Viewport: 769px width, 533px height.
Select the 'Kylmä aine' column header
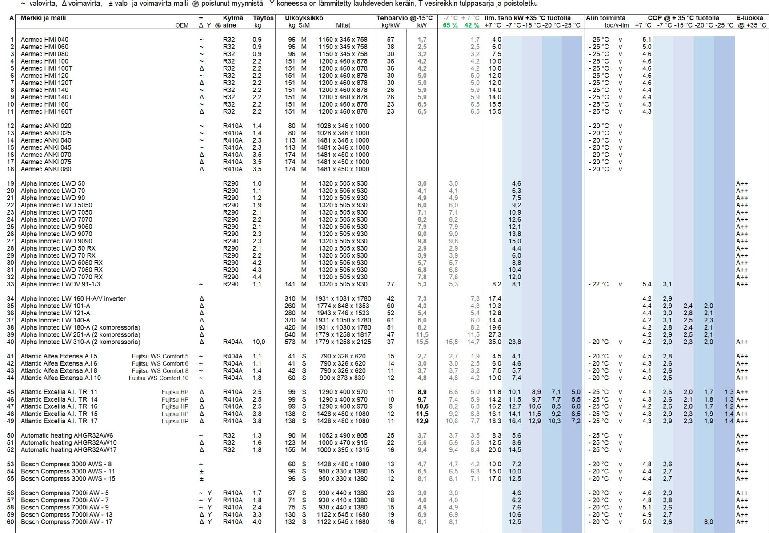tap(232, 21)
